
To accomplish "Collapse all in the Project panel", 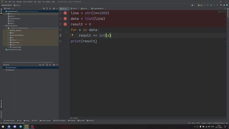I will [x=50, y=9].
